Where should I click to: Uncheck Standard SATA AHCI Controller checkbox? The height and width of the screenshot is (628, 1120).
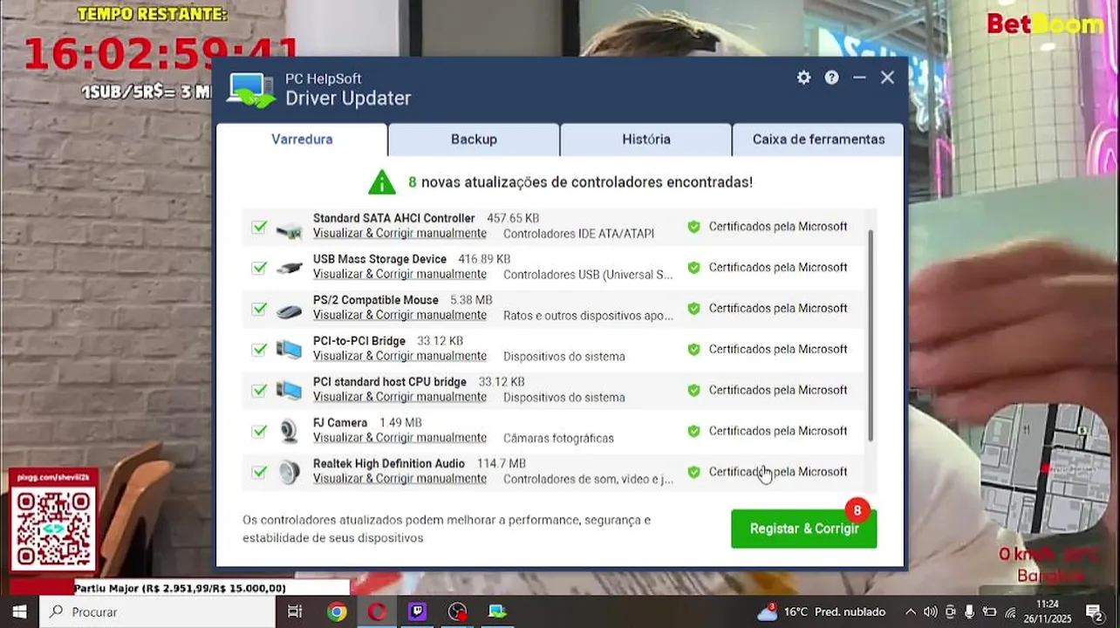pos(259,227)
